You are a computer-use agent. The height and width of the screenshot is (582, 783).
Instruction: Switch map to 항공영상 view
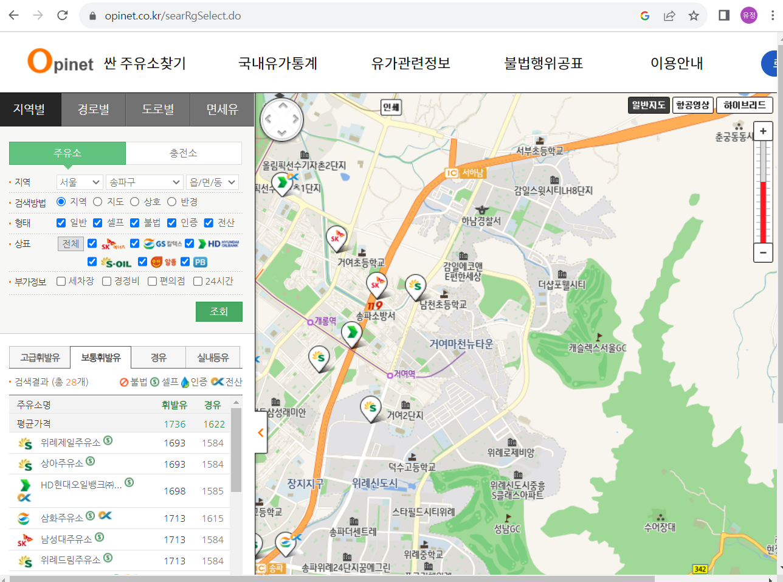(x=693, y=105)
